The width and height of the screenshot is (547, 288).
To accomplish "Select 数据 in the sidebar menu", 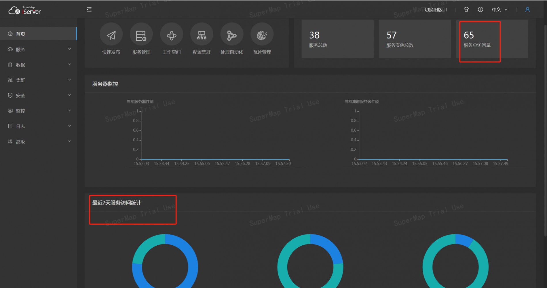I will (x=38, y=65).
